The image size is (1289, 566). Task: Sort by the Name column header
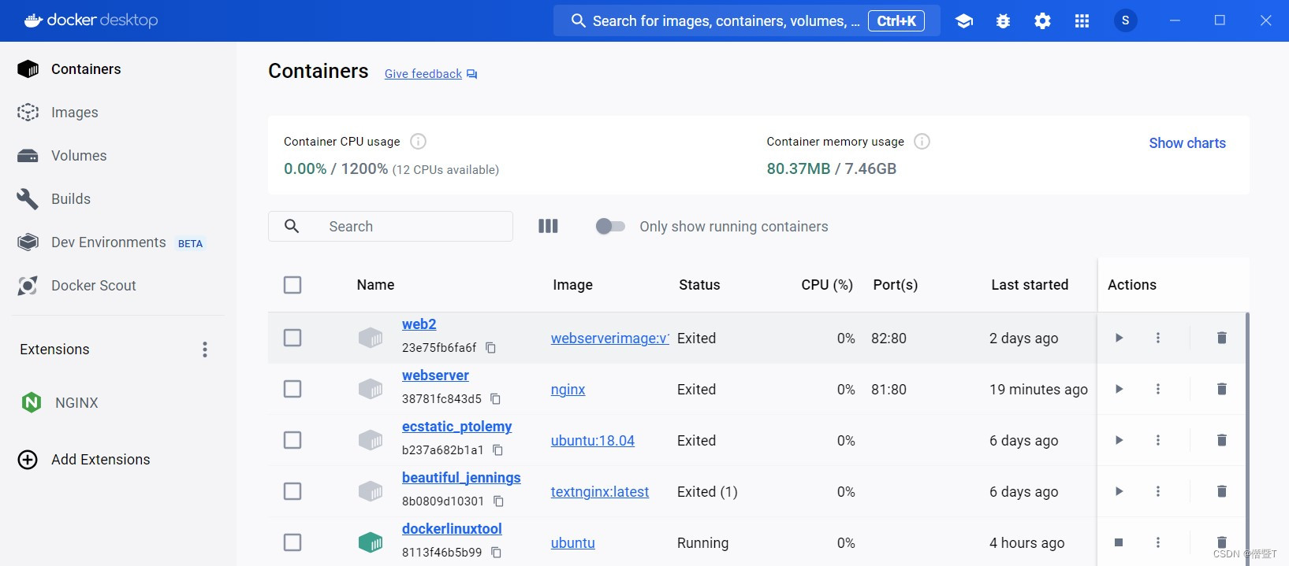coord(375,285)
